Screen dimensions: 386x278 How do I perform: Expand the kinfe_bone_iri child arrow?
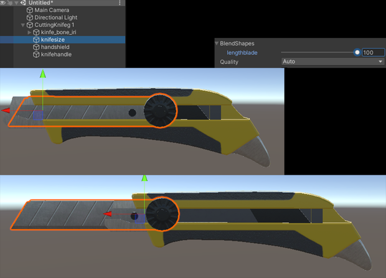(29, 32)
